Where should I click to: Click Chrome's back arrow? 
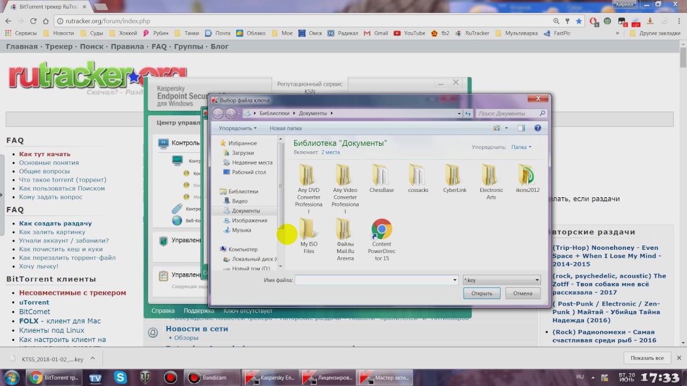pyautogui.click(x=8, y=21)
